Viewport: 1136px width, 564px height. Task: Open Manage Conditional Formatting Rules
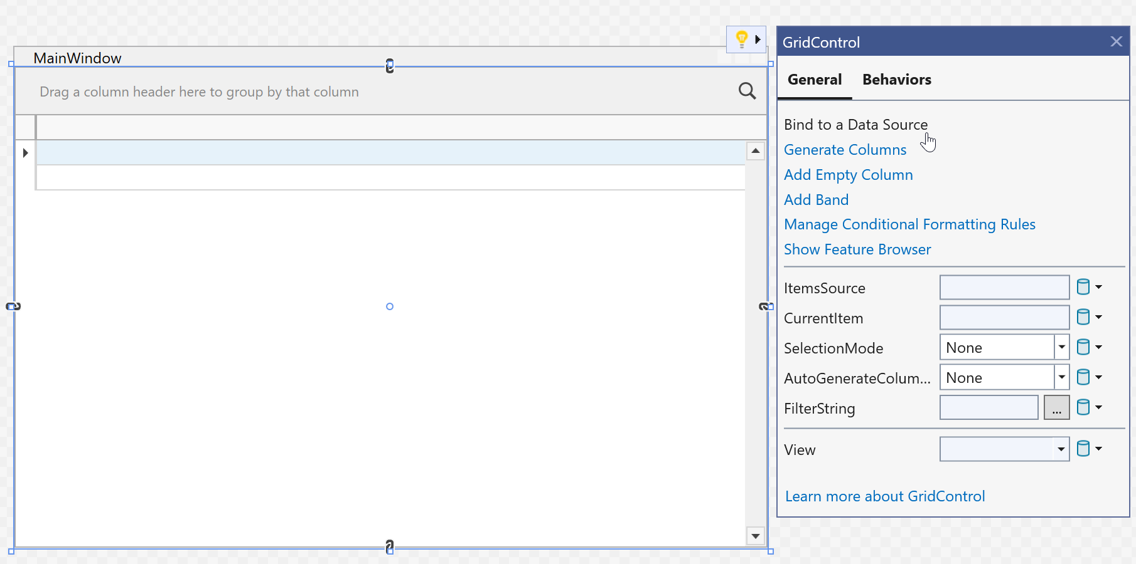(x=909, y=224)
